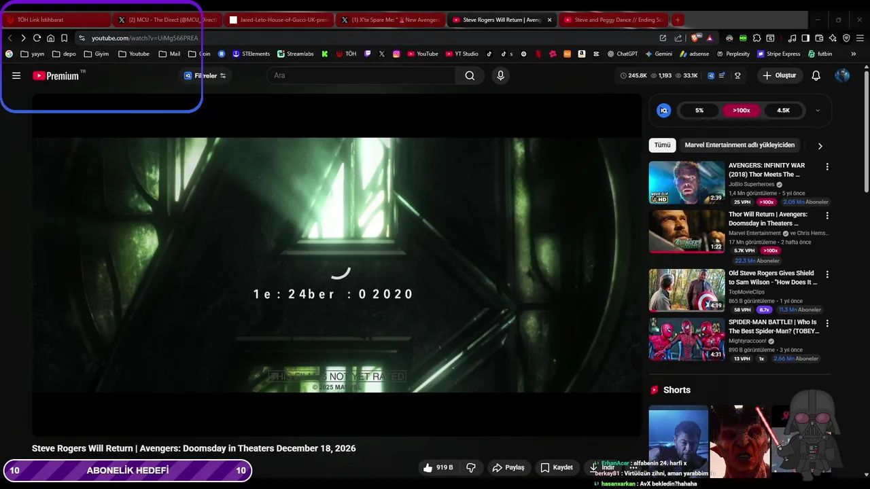The width and height of the screenshot is (870, 489).
Task: Click the YouTube search Ara field
Action: [x=360, y=75]
